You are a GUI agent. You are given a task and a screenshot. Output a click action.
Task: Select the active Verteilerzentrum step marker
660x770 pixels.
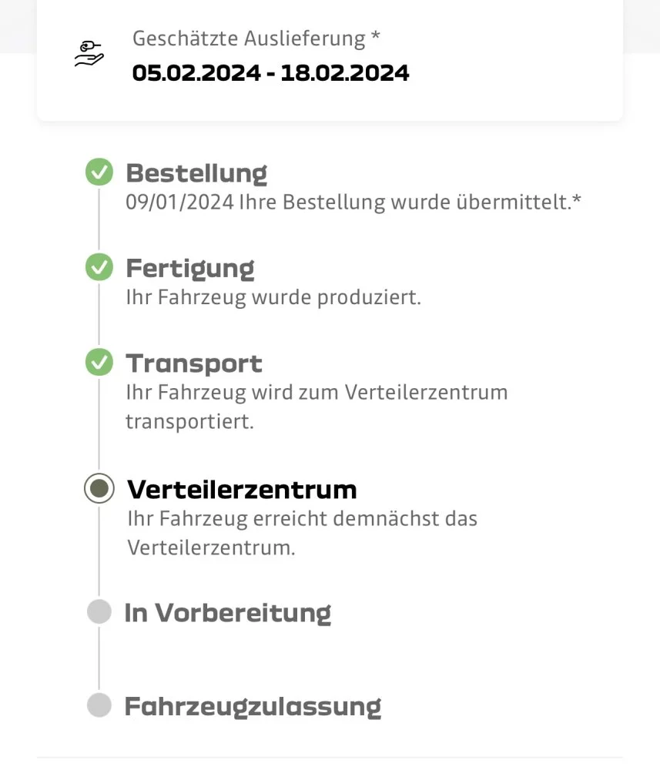tap(99, 489)
